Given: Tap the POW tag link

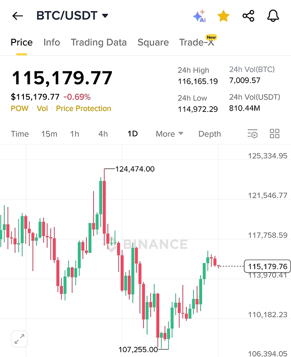Looking at the screenshot, I should pyautogui.click(x=19, y=108).
